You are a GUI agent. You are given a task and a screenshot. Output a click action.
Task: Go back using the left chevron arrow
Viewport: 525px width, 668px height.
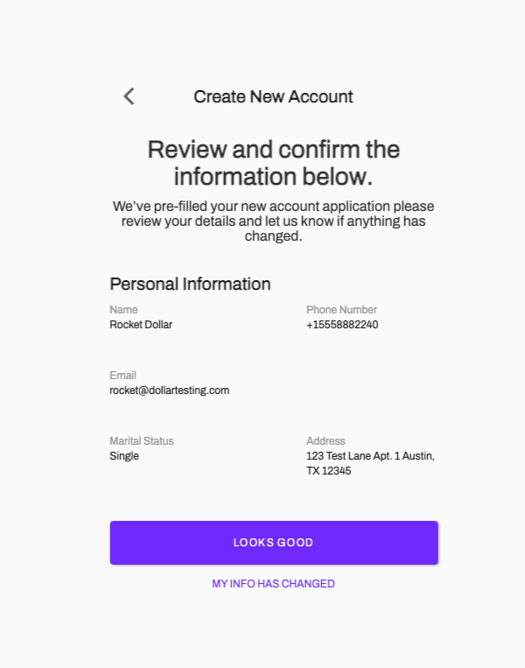[x=129, y=96]
